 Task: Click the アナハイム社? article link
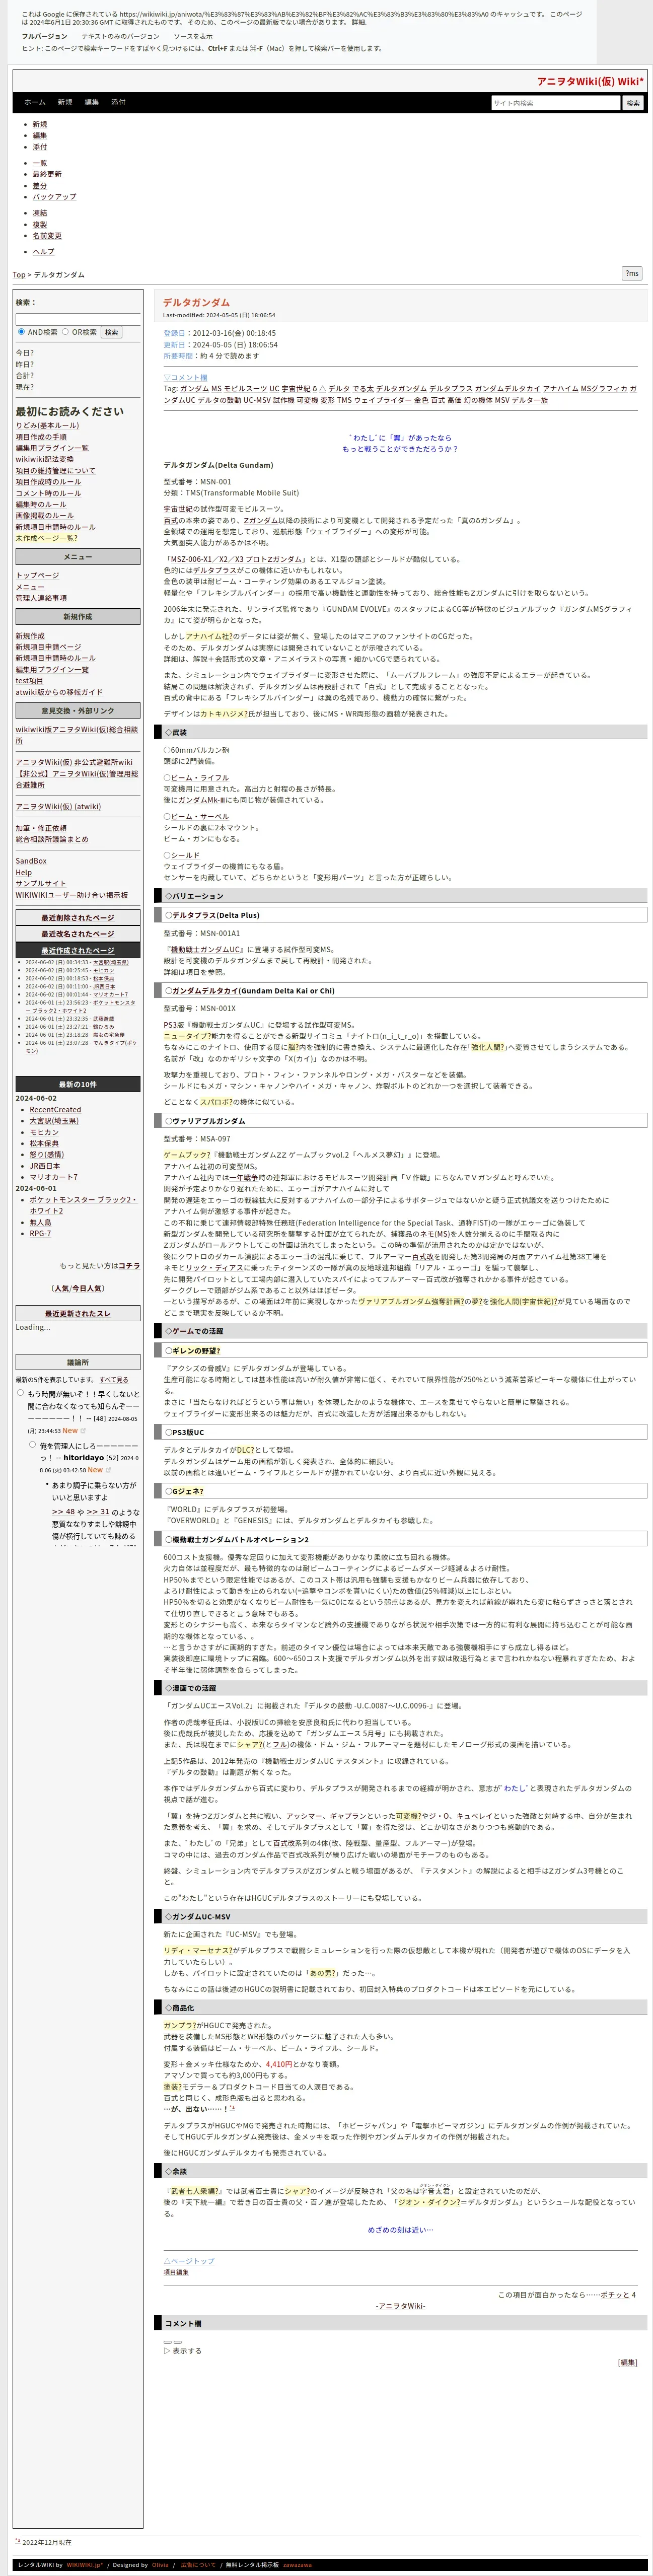pyautogui.click(x=208, y=636)
